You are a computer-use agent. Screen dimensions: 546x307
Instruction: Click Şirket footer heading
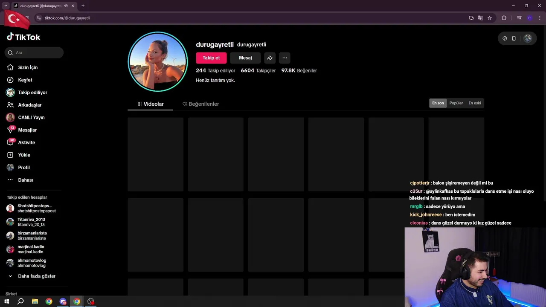tap(11, 294)
